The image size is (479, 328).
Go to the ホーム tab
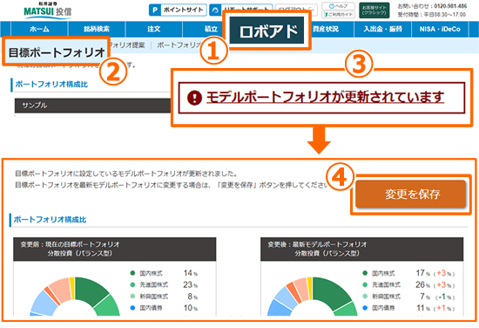point(39,29)
